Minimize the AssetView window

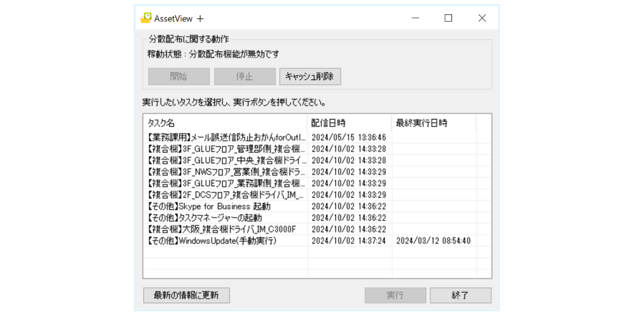click(x=415, y=18)
